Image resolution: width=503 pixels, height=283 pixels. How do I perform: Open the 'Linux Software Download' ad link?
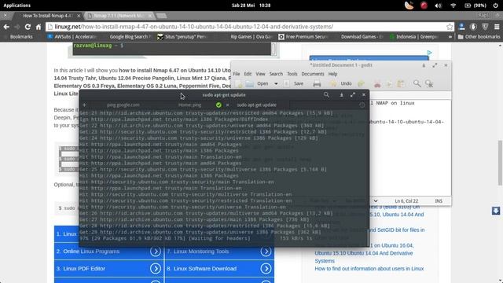click(219, 268)
